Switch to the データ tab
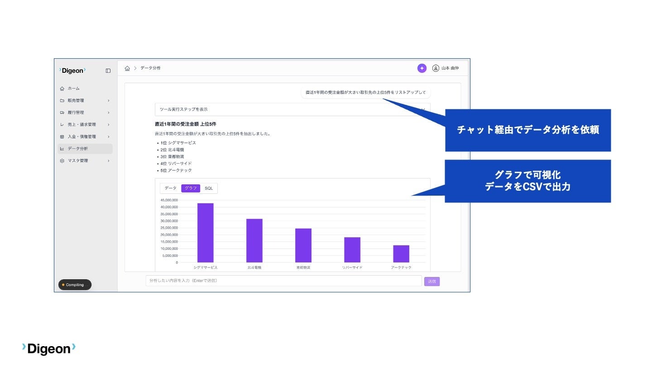The width and height of the screenshot is (652, 366). [171, 188]
